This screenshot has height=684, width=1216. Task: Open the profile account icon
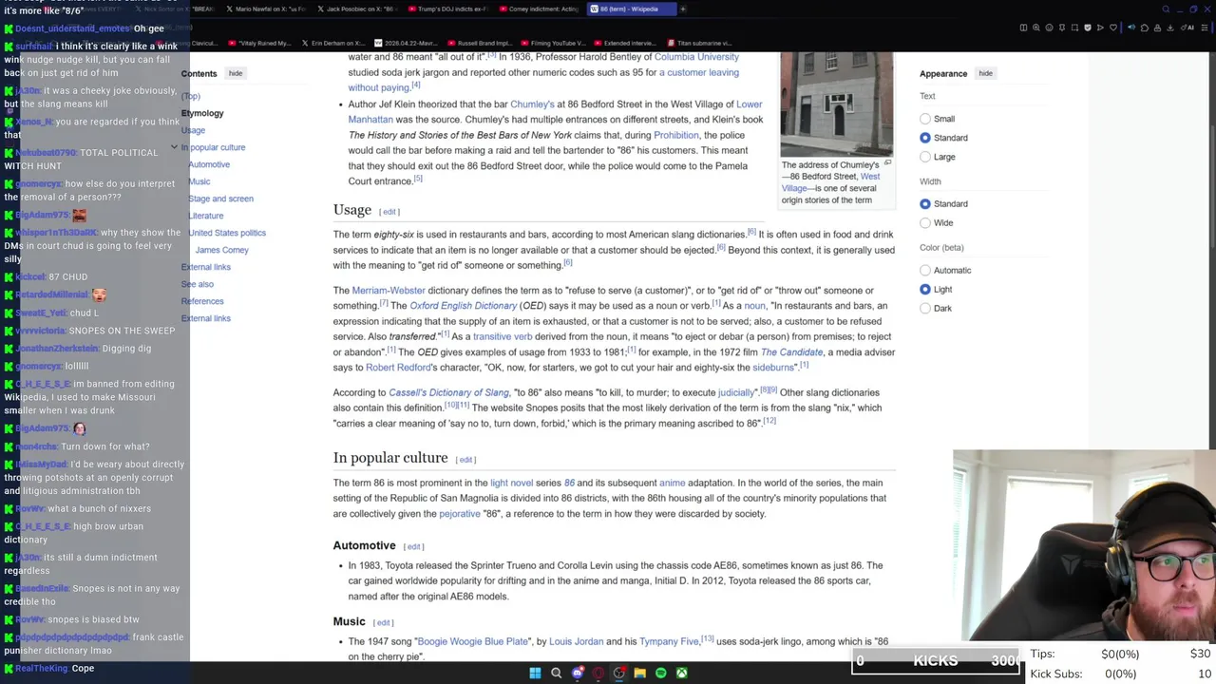click(1157, 28)
